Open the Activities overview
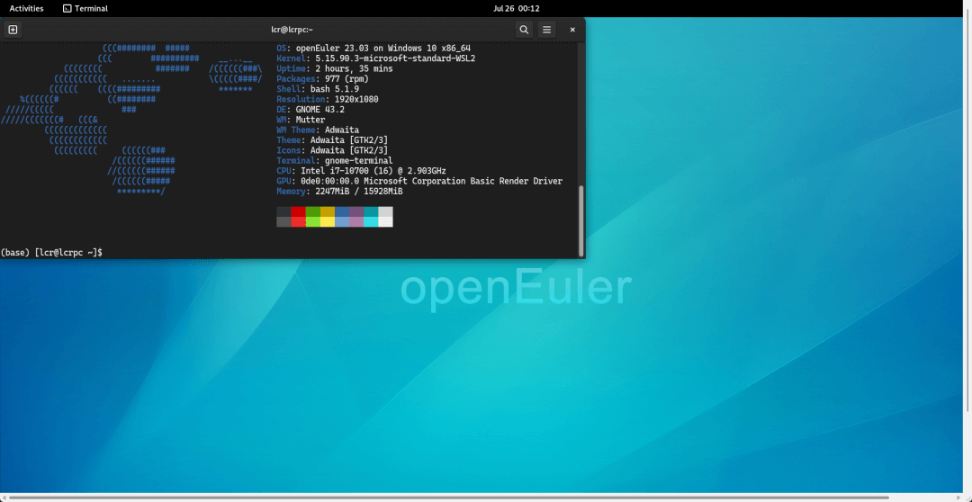Image resolution: width=972 pixels, height=502 pixels. click(26, 8)
